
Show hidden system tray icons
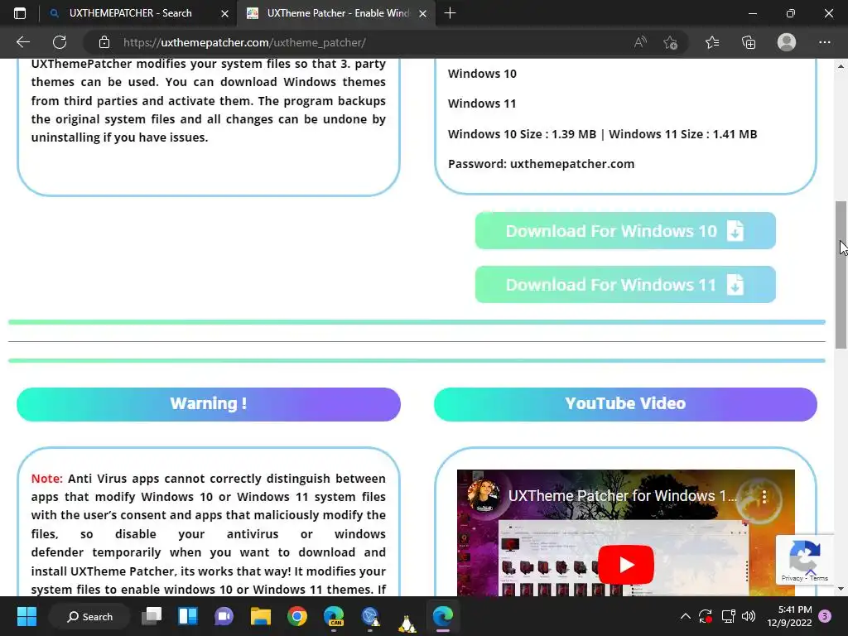point(685,616)
